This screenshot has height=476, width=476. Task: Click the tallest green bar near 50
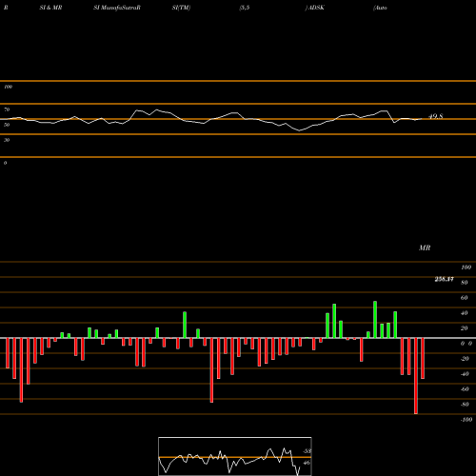click(x=375, y=320)
